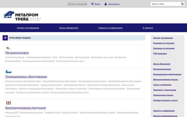Open sidebar ТОП-компании link
The width and height of the screenshot is (187, 117).
coord(160,54)
